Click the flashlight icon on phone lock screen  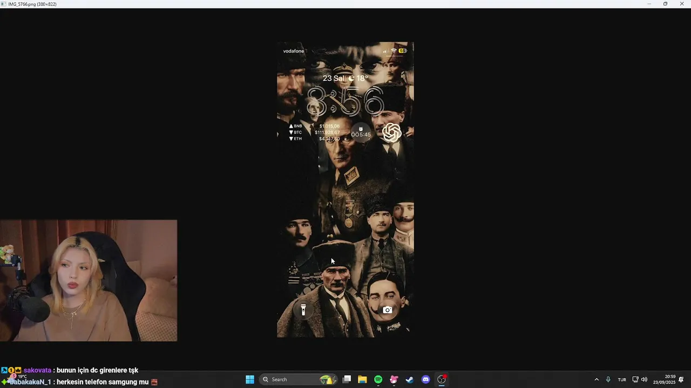coord(303,310)
